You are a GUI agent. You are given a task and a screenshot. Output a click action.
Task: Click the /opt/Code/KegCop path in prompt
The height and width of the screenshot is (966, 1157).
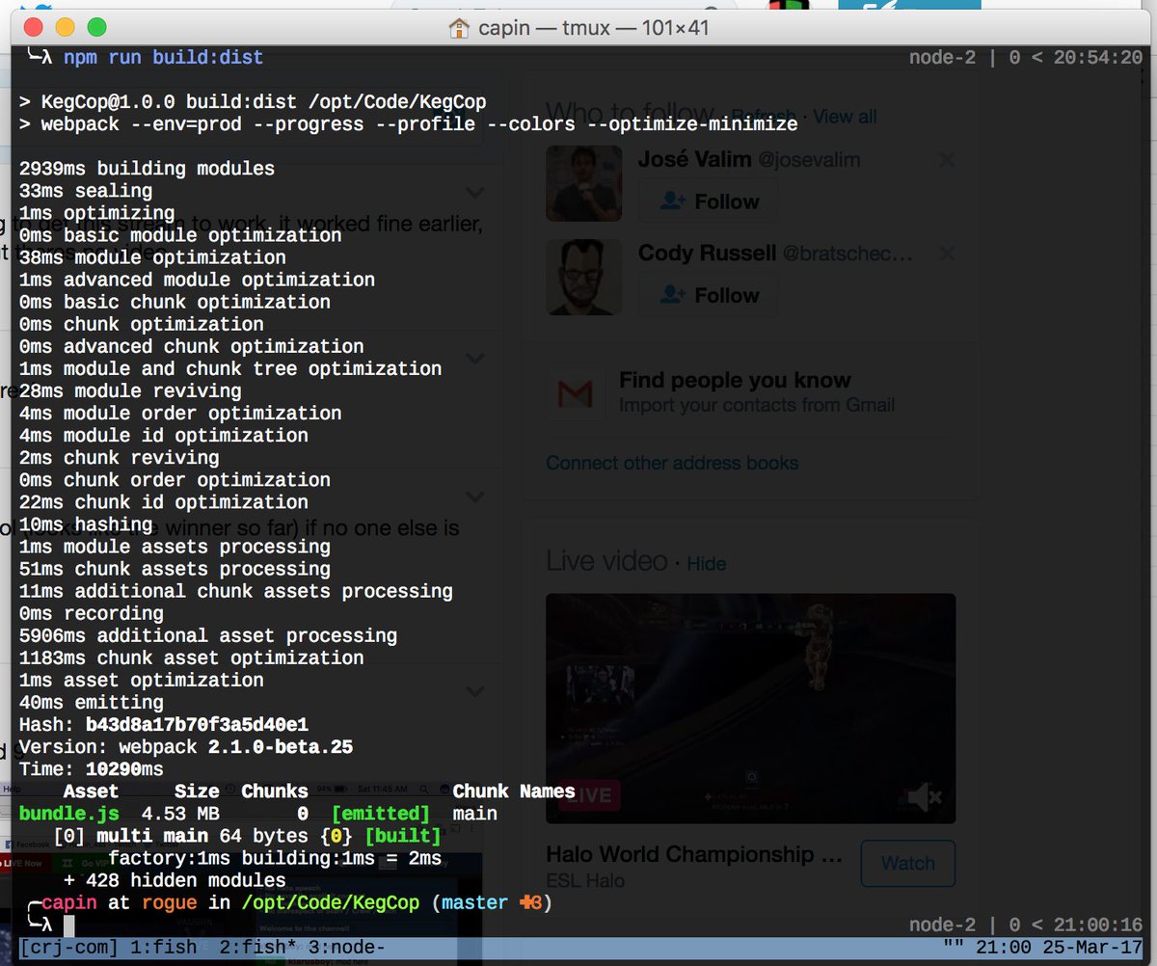click(x=330, y=903)
